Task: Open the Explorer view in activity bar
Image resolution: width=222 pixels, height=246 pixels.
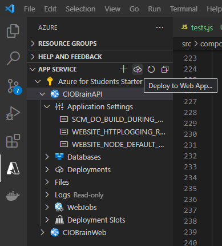Action: 13,31
